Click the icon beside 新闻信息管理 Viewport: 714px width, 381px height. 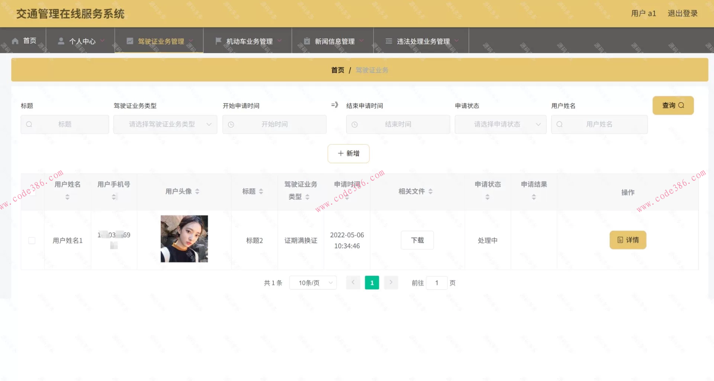click(x=307, y=41)
